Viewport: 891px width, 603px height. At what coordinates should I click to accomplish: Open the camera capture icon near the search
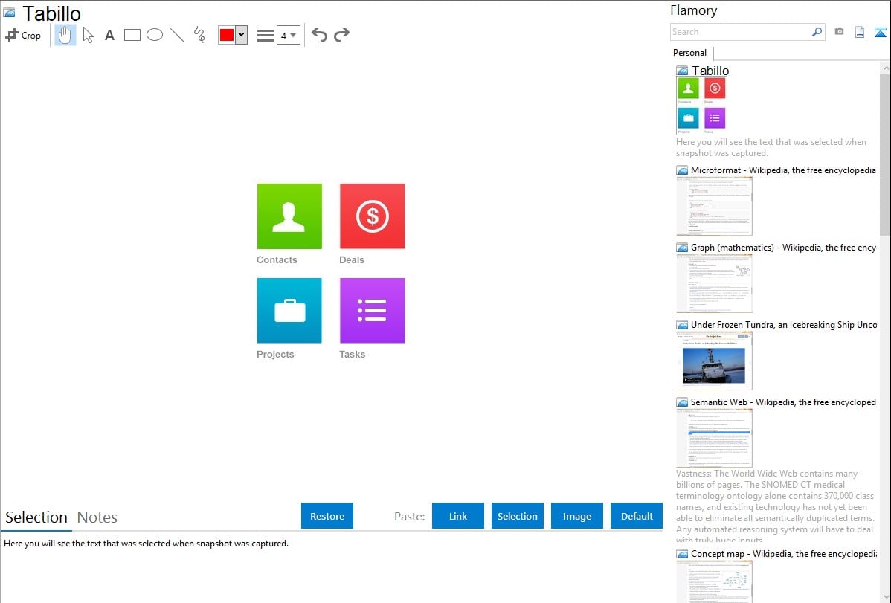(840, 32)
